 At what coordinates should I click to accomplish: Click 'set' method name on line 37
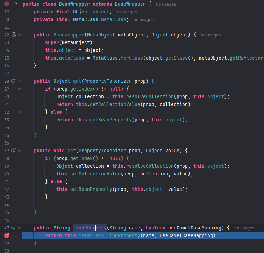tap(72, 151)
